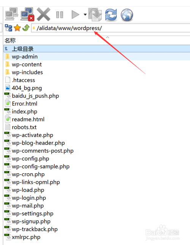Select the baidu_js_push.php file
The image size is (190, 245).
(x=35, y=96)
